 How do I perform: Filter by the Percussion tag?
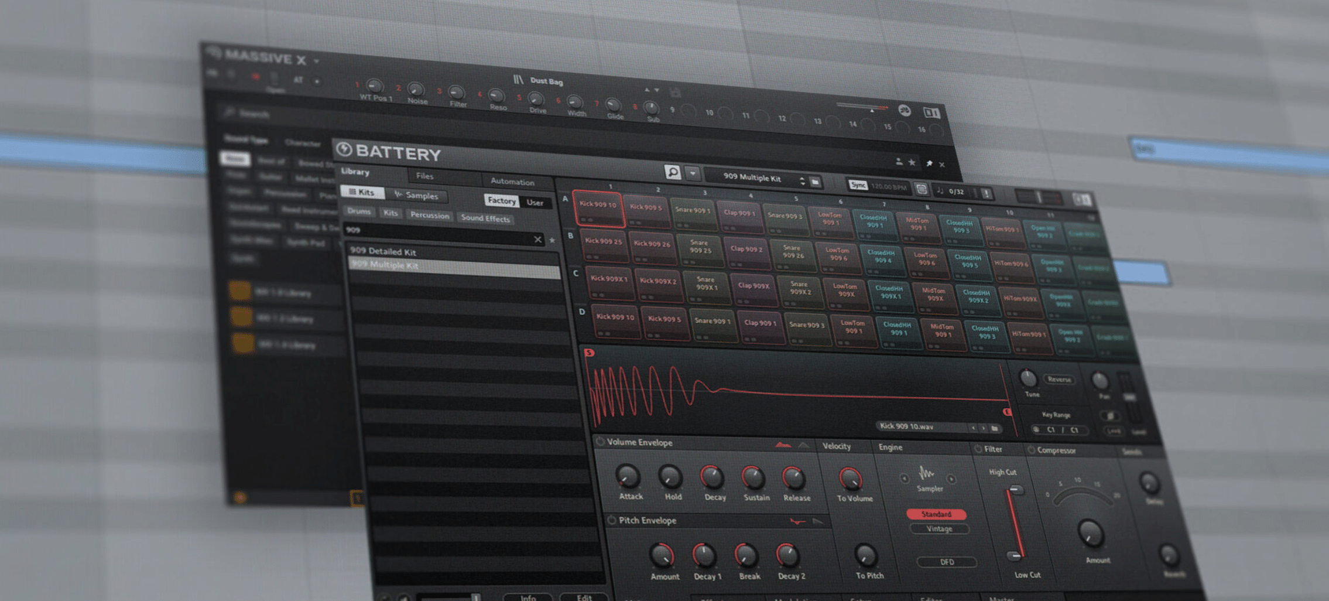point(430,215)
